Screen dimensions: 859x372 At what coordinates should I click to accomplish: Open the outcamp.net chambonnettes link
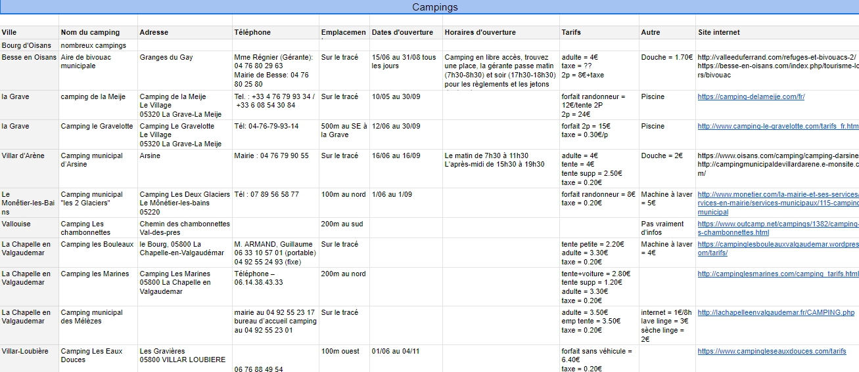[778, 228]
